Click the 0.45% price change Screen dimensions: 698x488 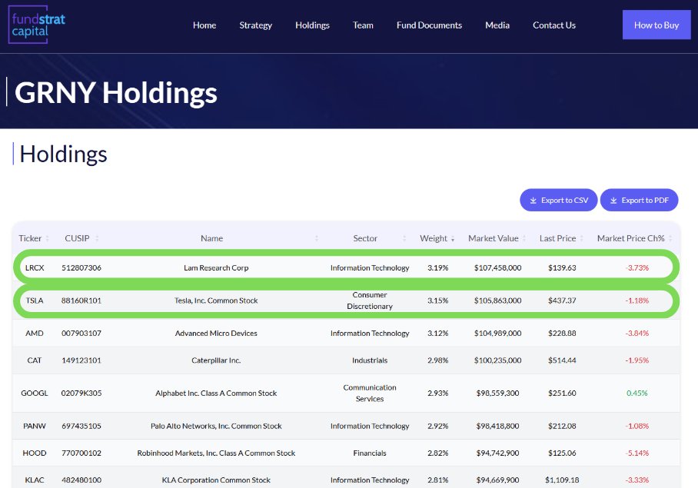pos(637,393)
